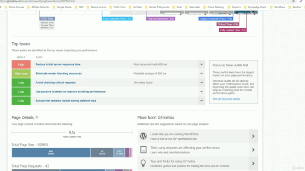305x171 pixels.
Task: Open Reduce initial server response time audit
Action: [58, 65]
